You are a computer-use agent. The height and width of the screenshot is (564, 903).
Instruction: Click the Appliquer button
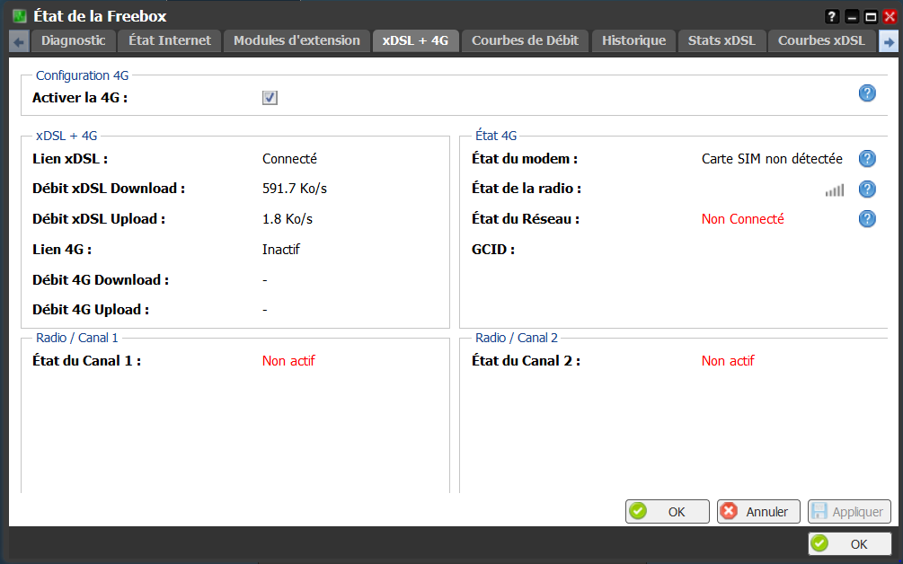pos(849,512)
